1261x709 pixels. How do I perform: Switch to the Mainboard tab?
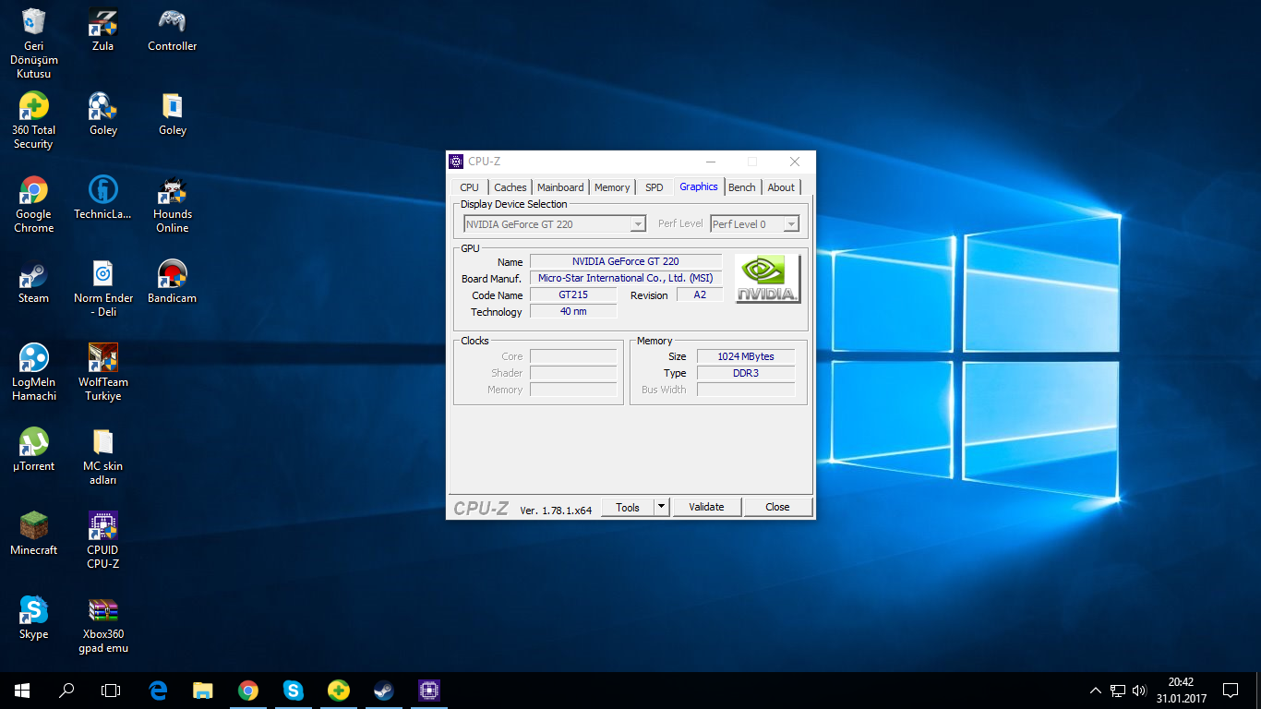(x=560, y=187)
